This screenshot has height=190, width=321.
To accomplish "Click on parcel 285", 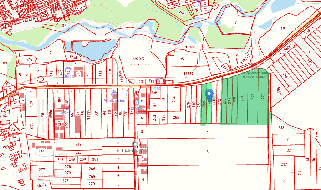I will tap(176, 118).
